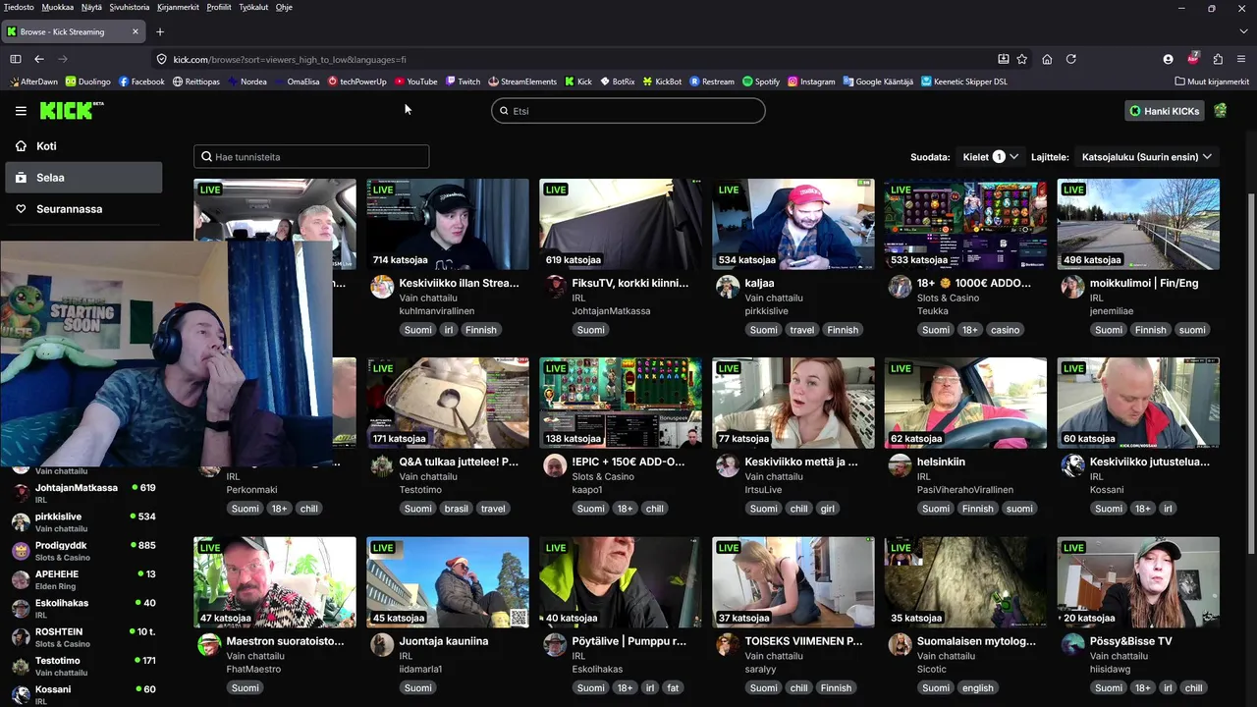The width and height of the screenshot is (1257, 707).
Task: Open the helsinkiin stream thumbnail
Action: point(965,404)
